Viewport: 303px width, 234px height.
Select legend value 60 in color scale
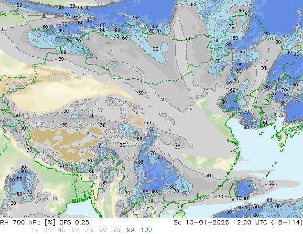click(x=76, y=230)
